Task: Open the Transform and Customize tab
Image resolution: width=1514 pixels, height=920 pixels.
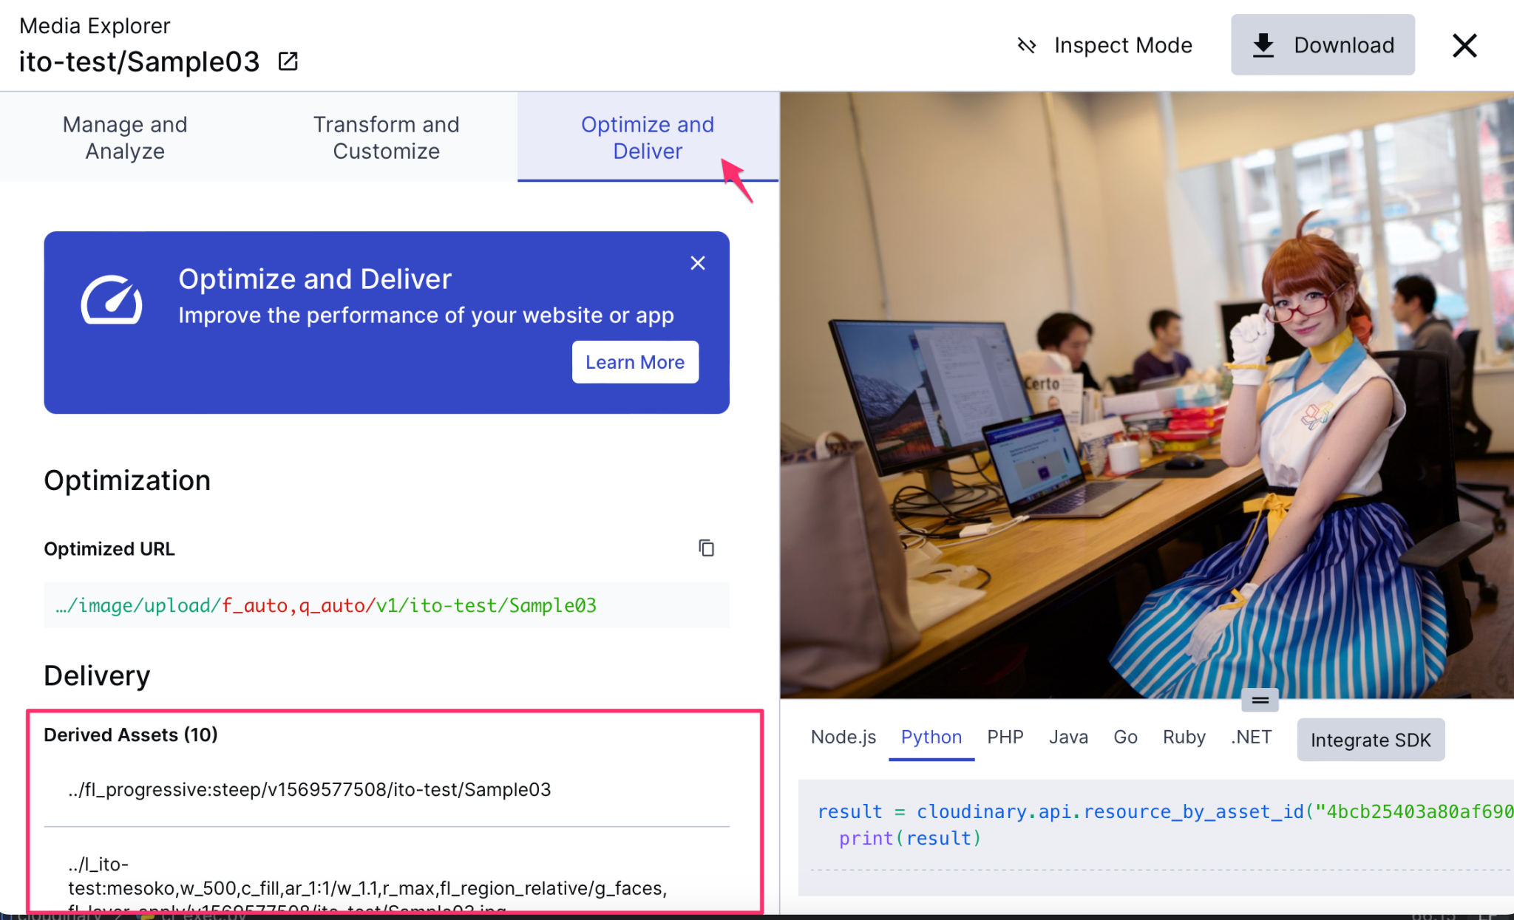Action: point(387,137)
